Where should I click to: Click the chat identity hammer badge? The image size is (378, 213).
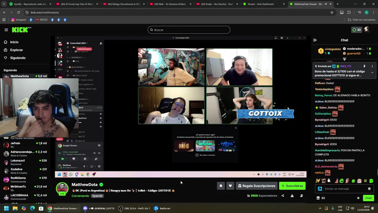coord(320,189)
